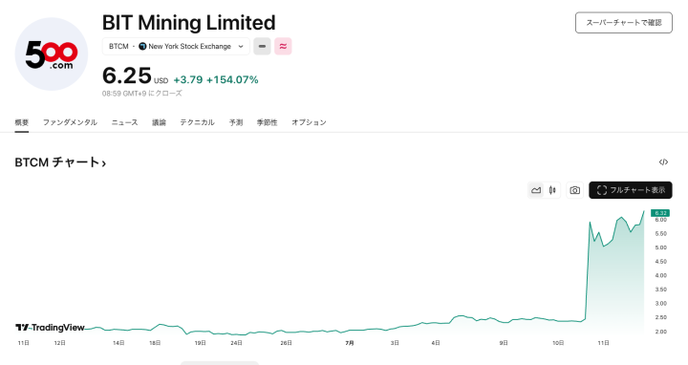
Task: Click スーパーチャートで確認 button
Action: pos(623,22)
